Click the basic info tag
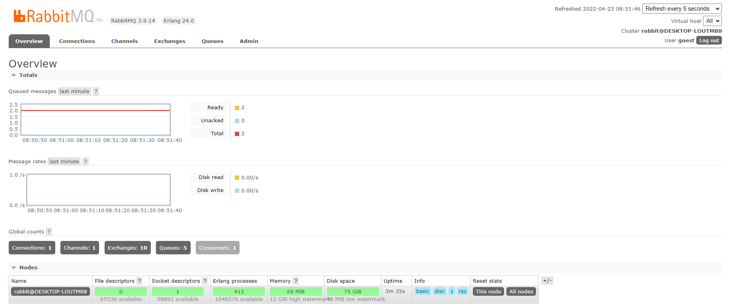 point(423,291)
